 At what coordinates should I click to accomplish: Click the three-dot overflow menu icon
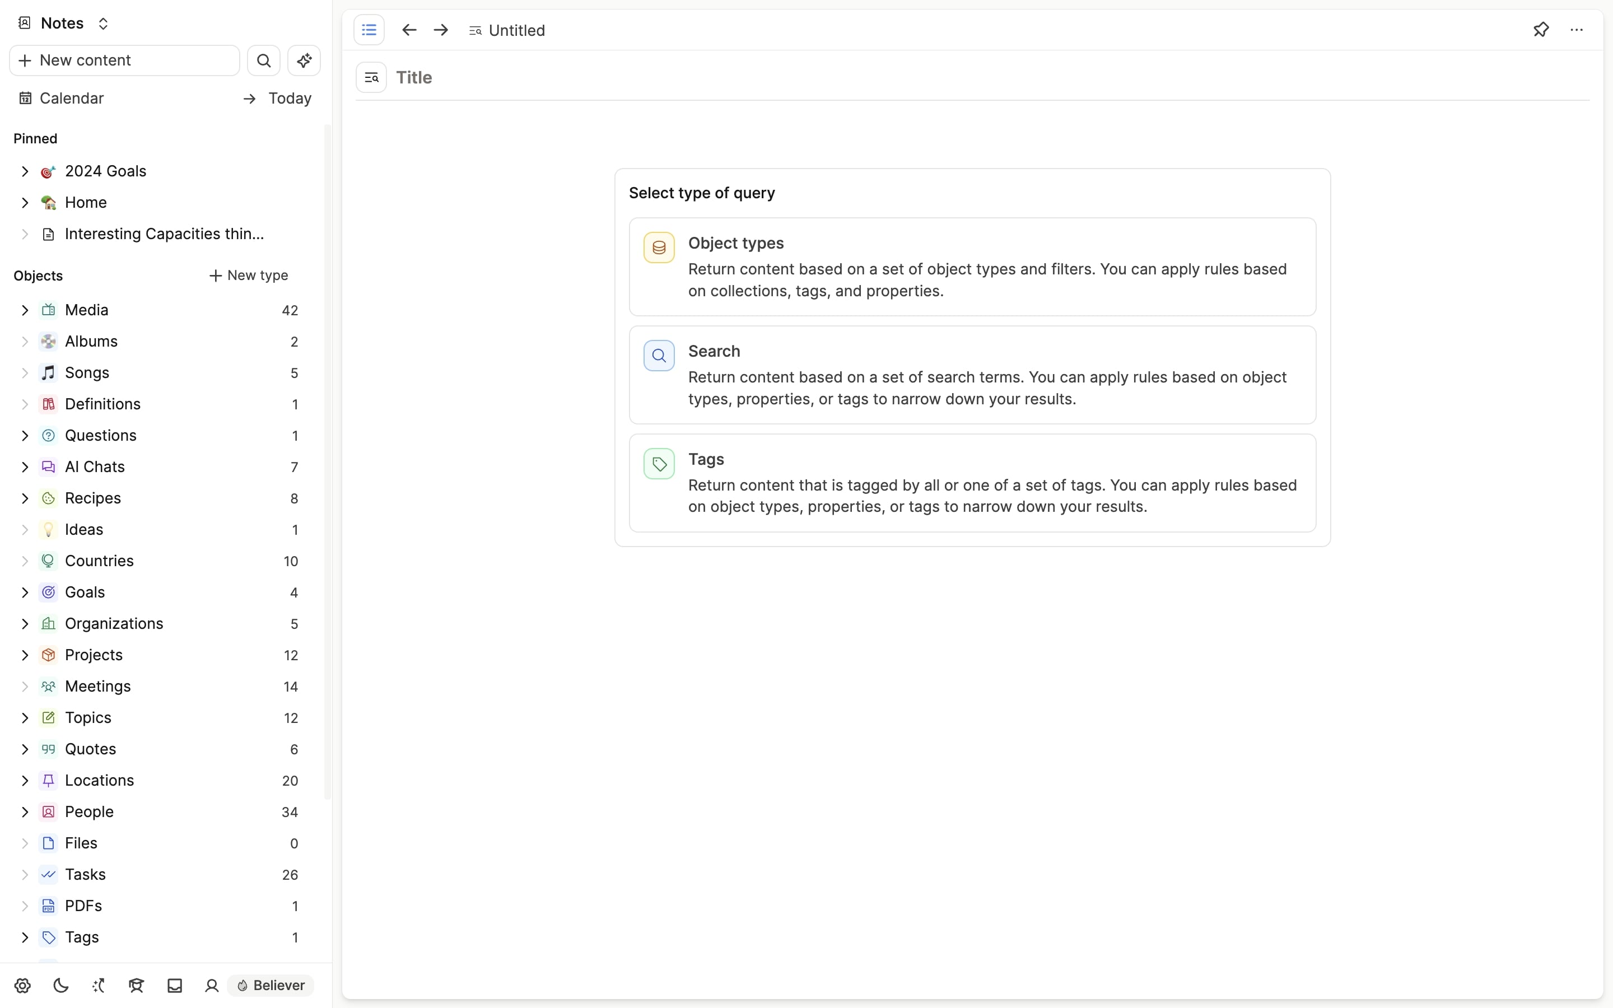tap(1577, 30)
